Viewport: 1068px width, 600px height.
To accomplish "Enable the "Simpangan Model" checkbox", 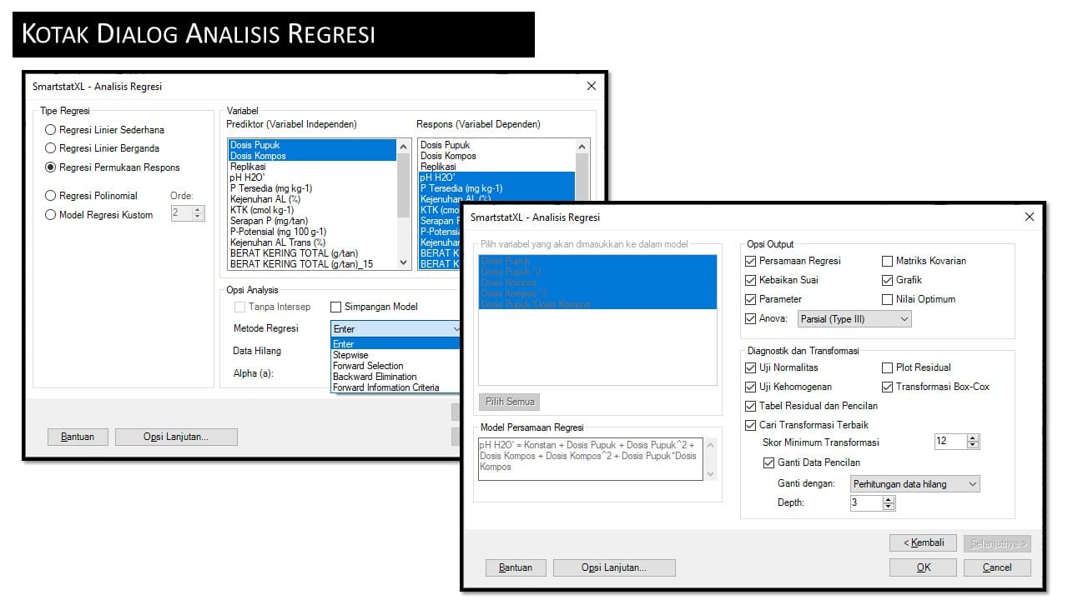I will pyautogui.click(x=337, y=307).
